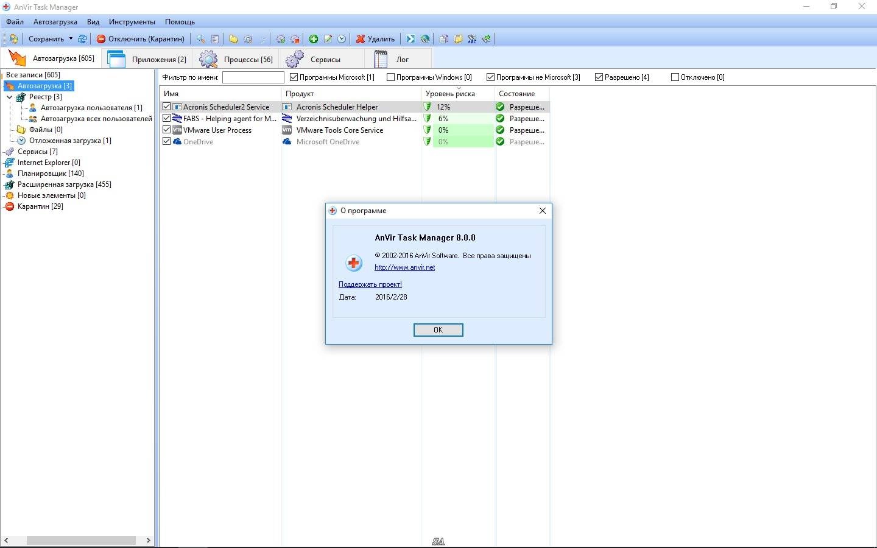The image size is (877, 548).
Task: Click the red-gear stop service icon
Action: click(295, 39)
